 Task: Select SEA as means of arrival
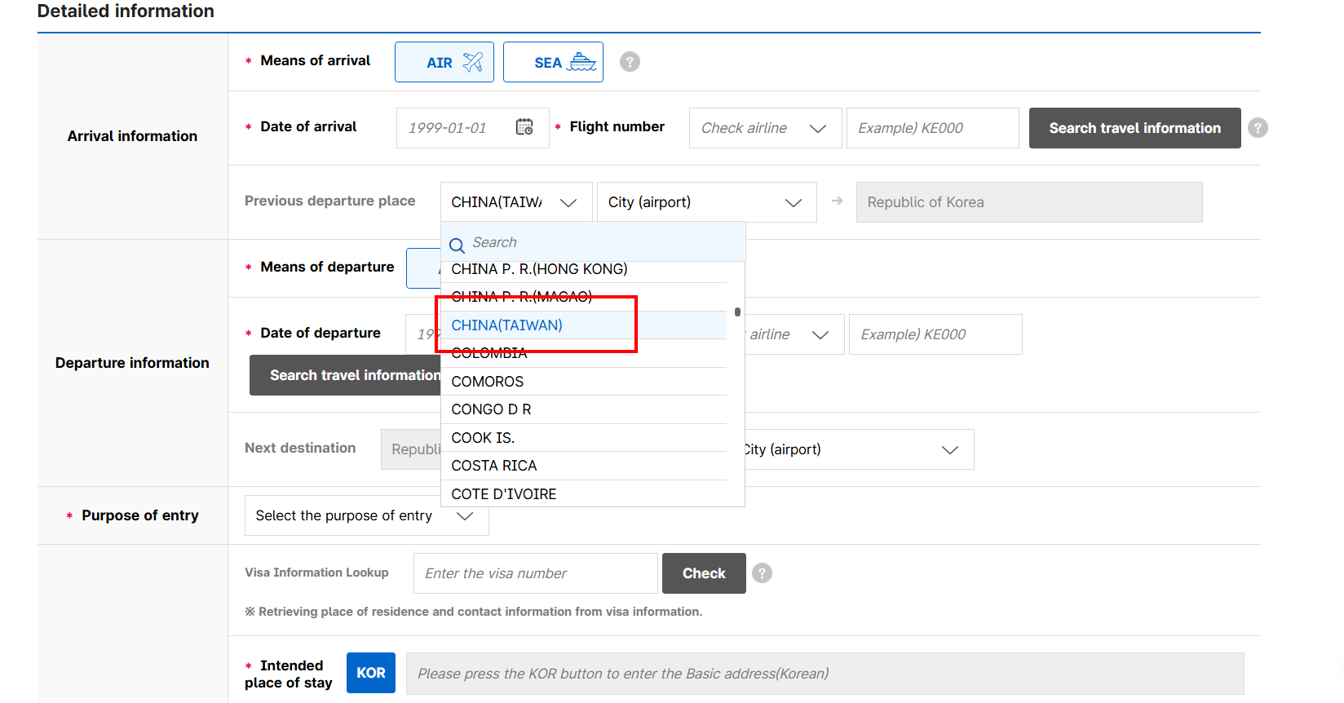(x=553, y=62)
